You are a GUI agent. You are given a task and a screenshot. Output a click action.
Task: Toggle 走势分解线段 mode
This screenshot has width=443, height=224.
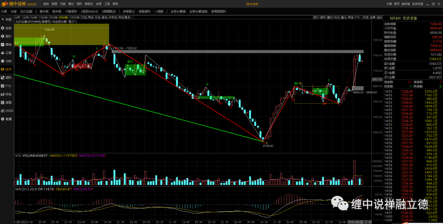(x=199, y=11)
